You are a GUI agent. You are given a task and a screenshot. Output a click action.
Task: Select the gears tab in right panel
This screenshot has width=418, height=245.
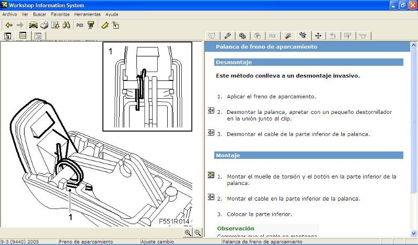(x=242, y=36)
